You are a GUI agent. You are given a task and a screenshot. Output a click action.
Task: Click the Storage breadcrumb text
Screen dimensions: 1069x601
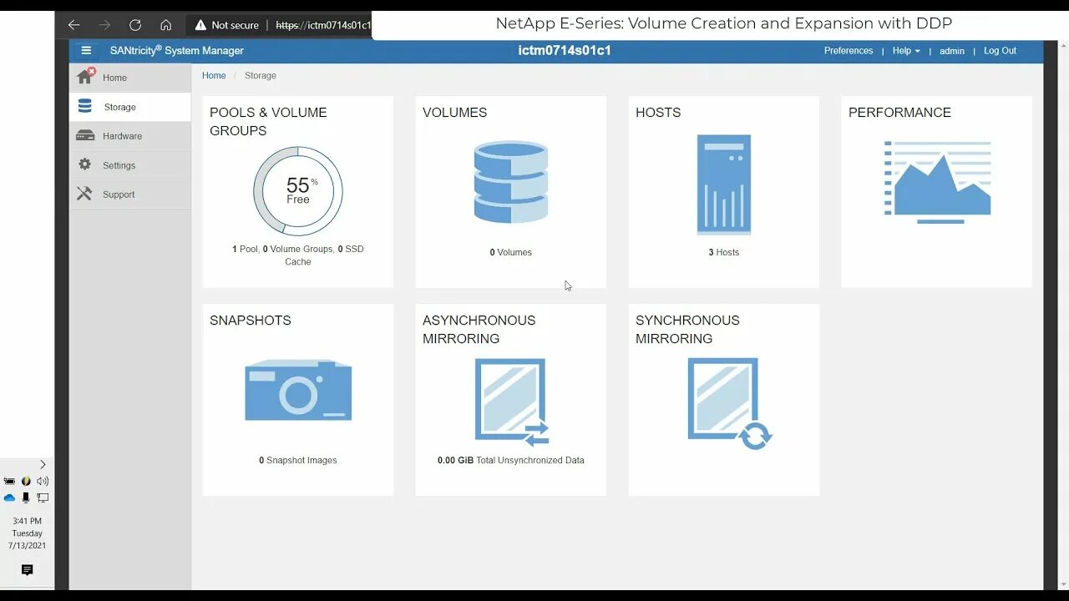[261, 75]
